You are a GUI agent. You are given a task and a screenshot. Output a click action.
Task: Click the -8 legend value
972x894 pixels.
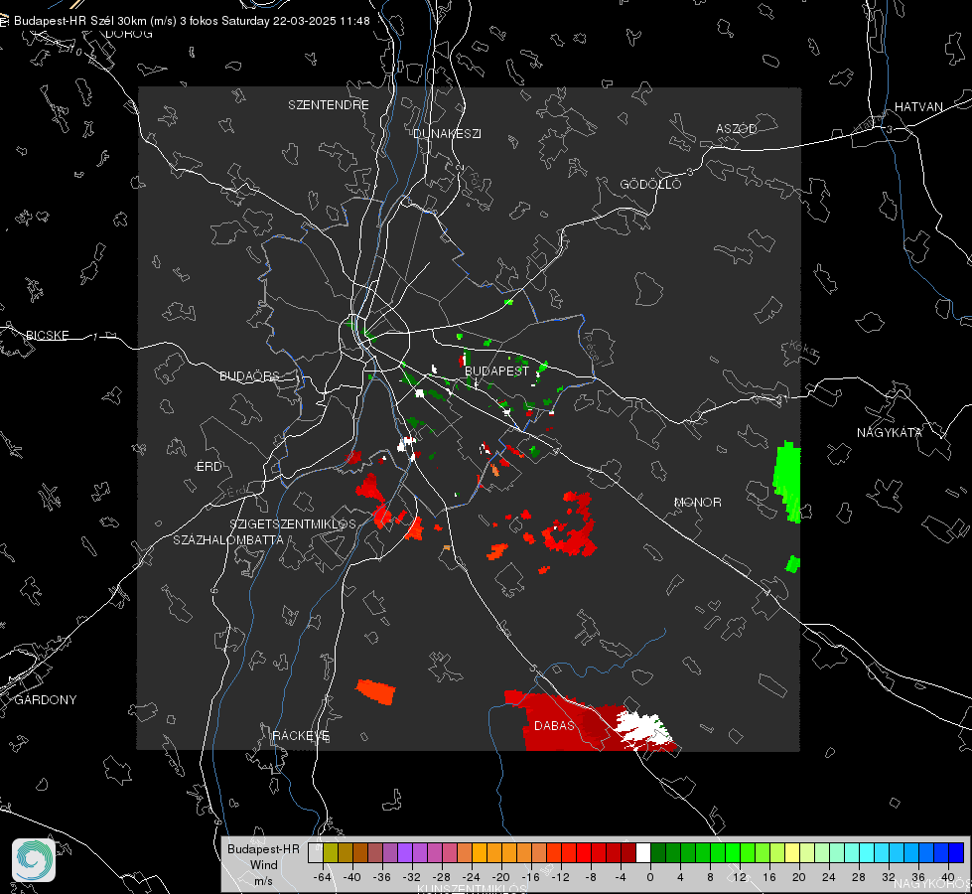tap(590, 877)
